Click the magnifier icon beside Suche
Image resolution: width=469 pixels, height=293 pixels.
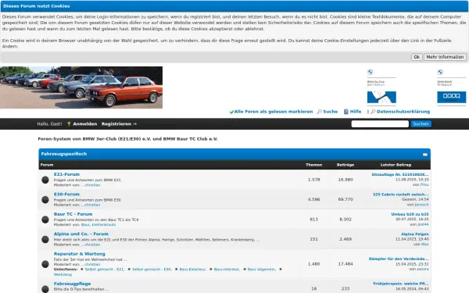[319, 112]
